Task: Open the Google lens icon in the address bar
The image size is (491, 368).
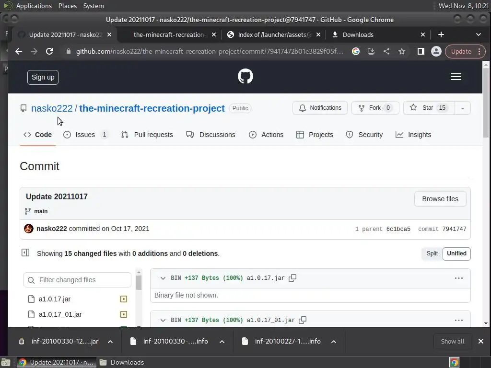Action: [x=356, y=51]
